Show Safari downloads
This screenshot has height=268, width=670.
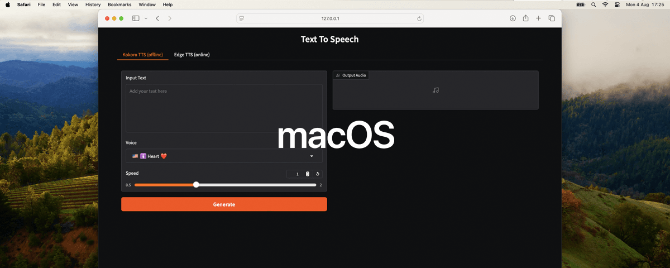(513, 18)
